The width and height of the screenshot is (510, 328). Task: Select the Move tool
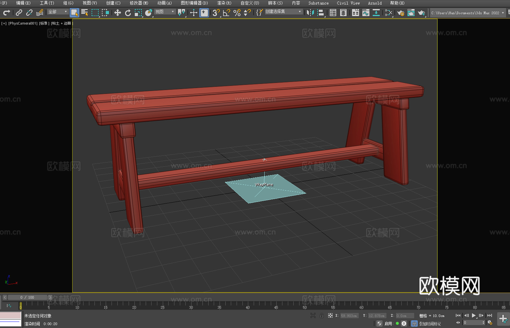point(118,13)
